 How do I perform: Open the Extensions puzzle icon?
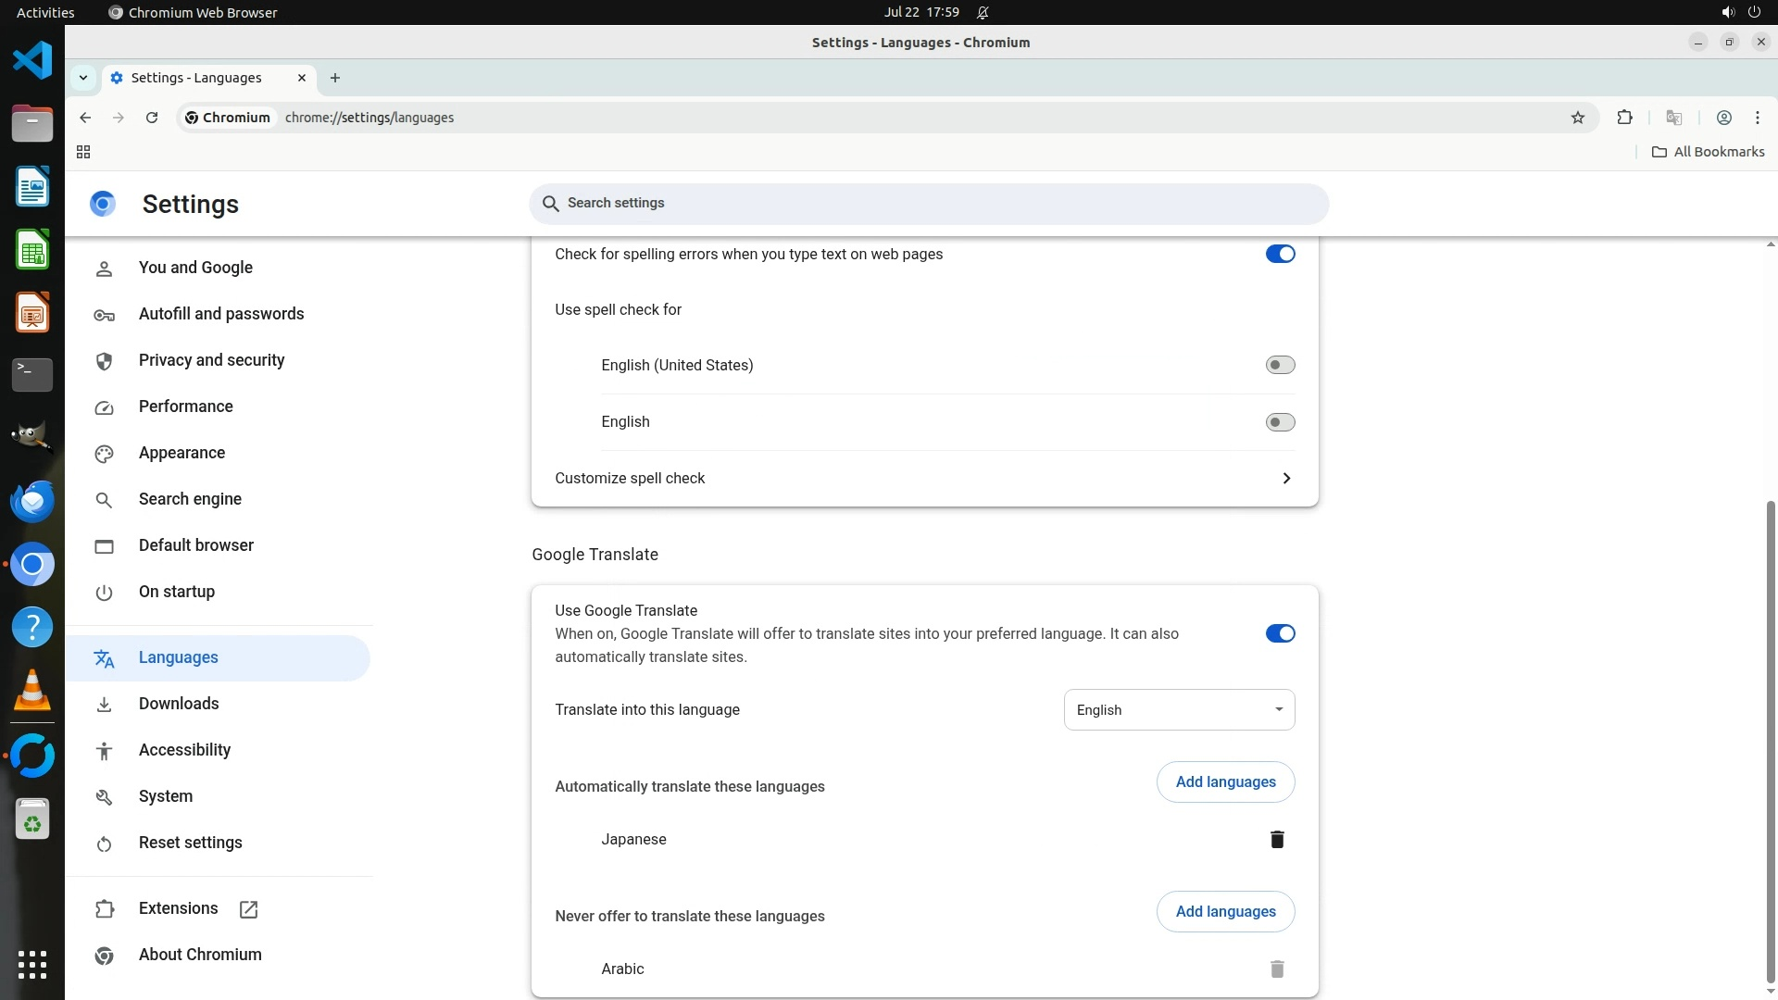[1624, 118]
